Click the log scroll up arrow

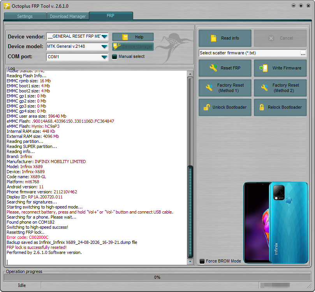pyautogui.click(x=190, y=74)
